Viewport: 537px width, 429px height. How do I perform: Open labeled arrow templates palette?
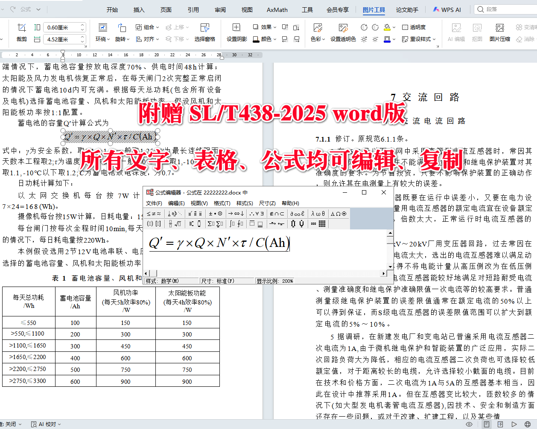click(277, 223)
